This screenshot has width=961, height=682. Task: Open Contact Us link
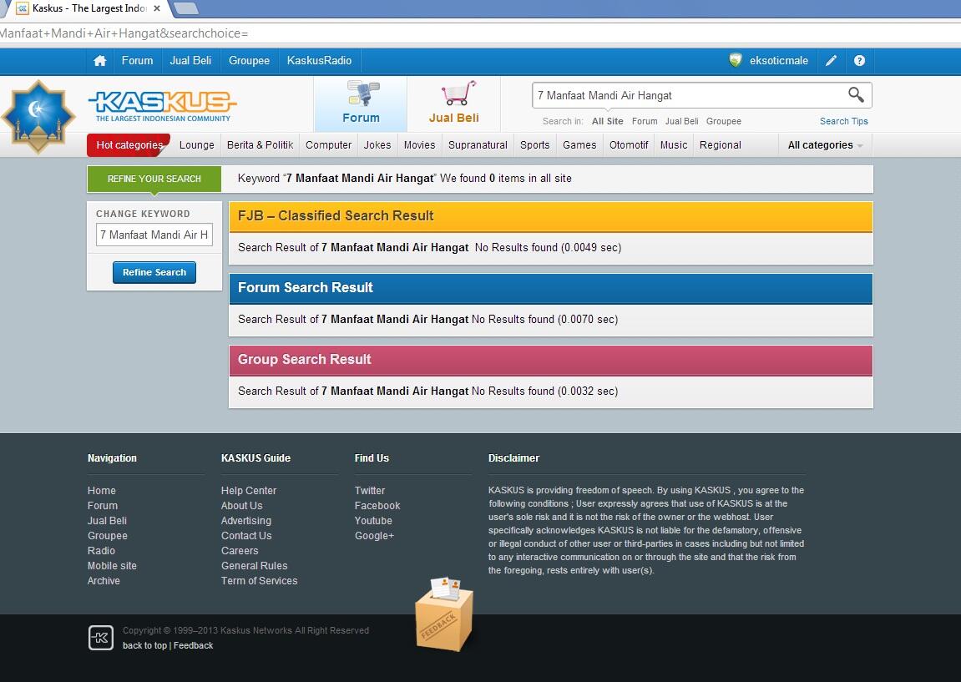pyautogui.click(x=246, y=536)
